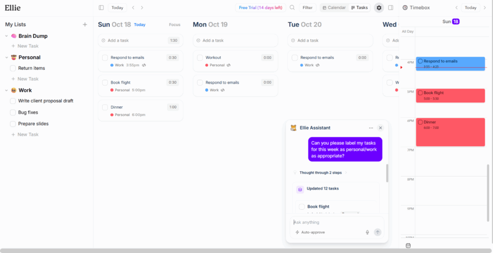Complete Book flight card checkbox on Sunday
Image resolution: width=493 pixels, height=253 pixels.
tap(105, 83)
